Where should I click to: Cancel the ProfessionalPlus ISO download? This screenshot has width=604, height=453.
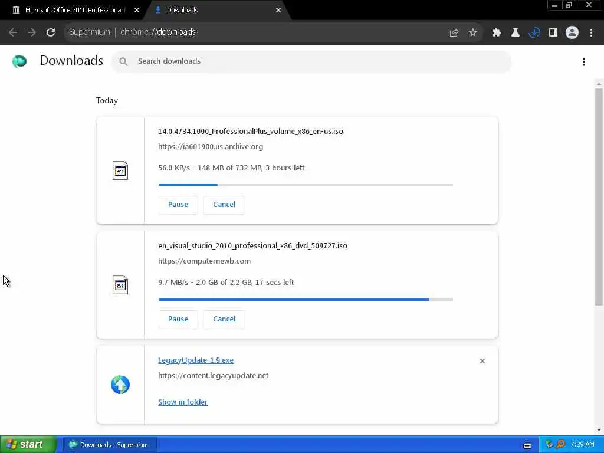point(224,205)
